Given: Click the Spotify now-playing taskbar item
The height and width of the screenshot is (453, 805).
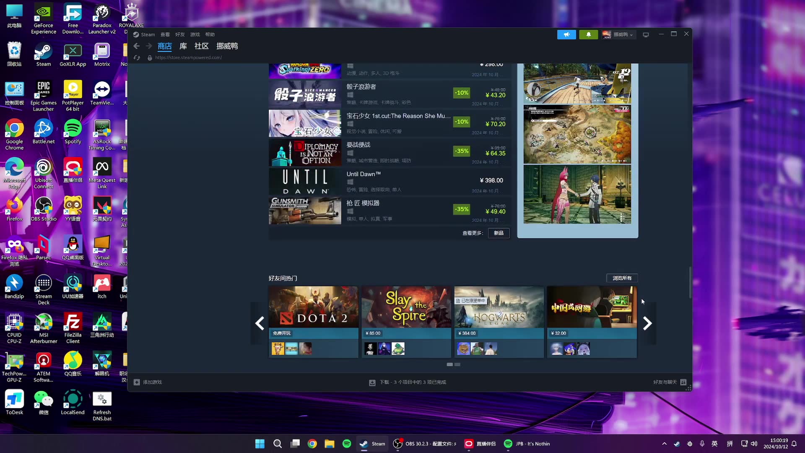Looking at the screenshot, I should (x=527, y=444).
